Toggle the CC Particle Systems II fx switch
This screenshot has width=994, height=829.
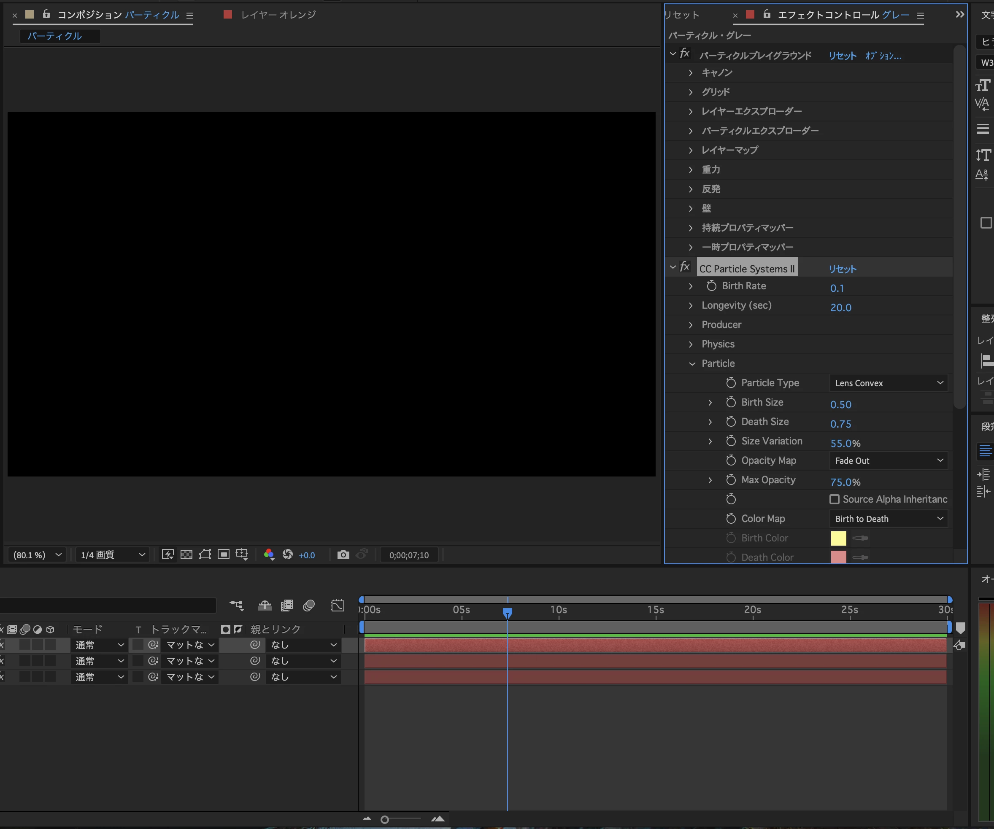[x=685, y=267]
